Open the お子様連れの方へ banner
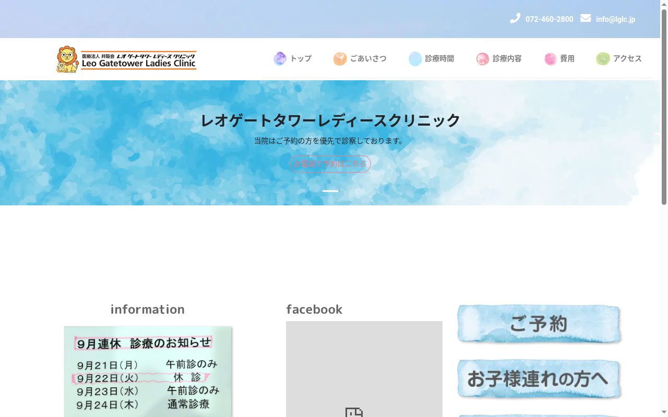 539,379
